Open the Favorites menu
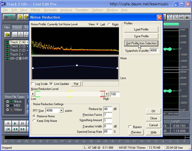 (x=82, y=10)
